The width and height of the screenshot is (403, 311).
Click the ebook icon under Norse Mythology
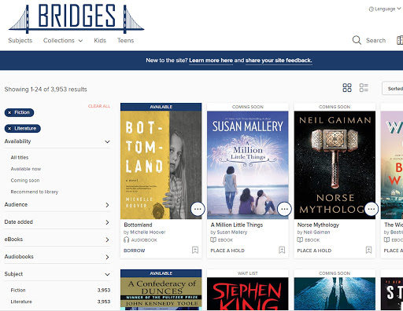click(300, 240)
